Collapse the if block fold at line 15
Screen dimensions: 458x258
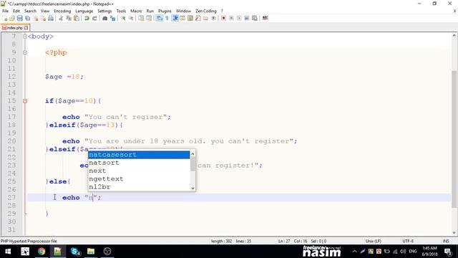(25, 101)
